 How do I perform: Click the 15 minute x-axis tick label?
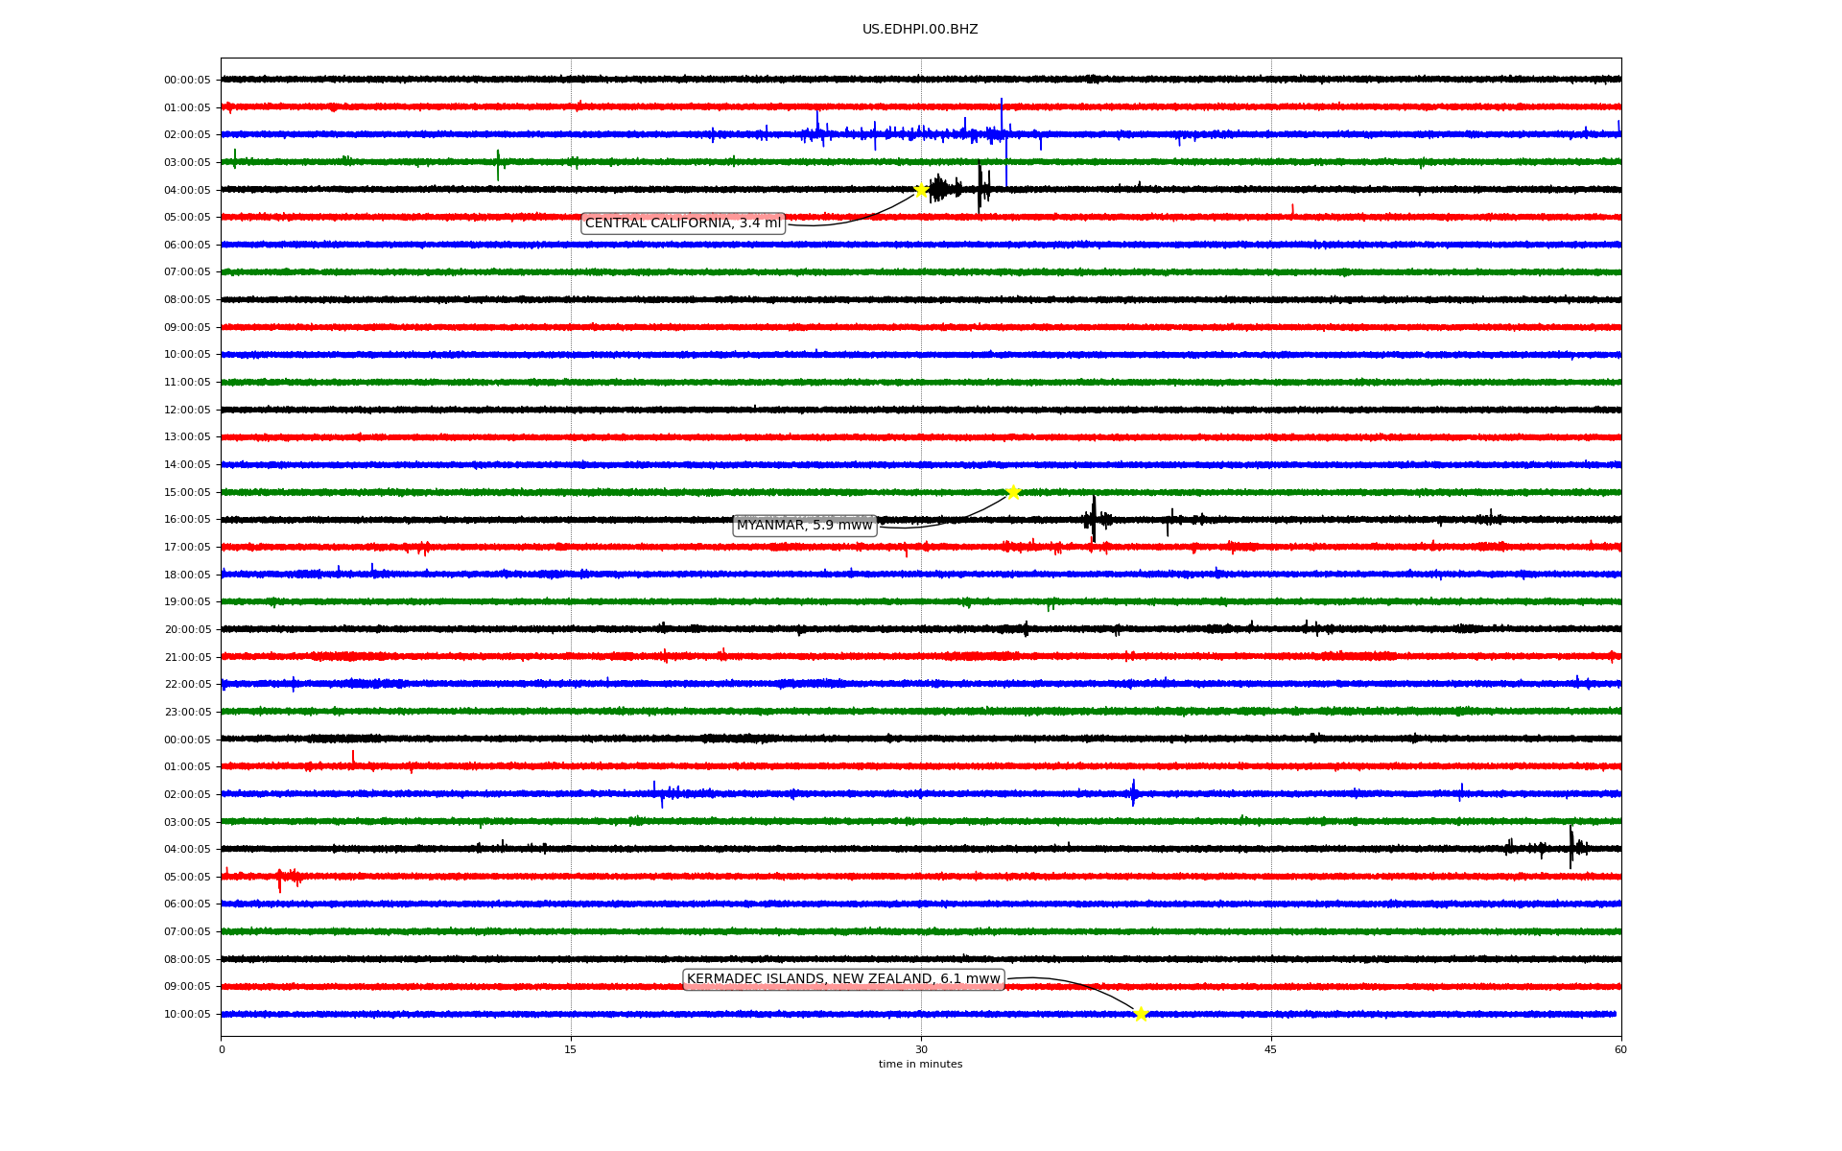tap(571, 1049)
